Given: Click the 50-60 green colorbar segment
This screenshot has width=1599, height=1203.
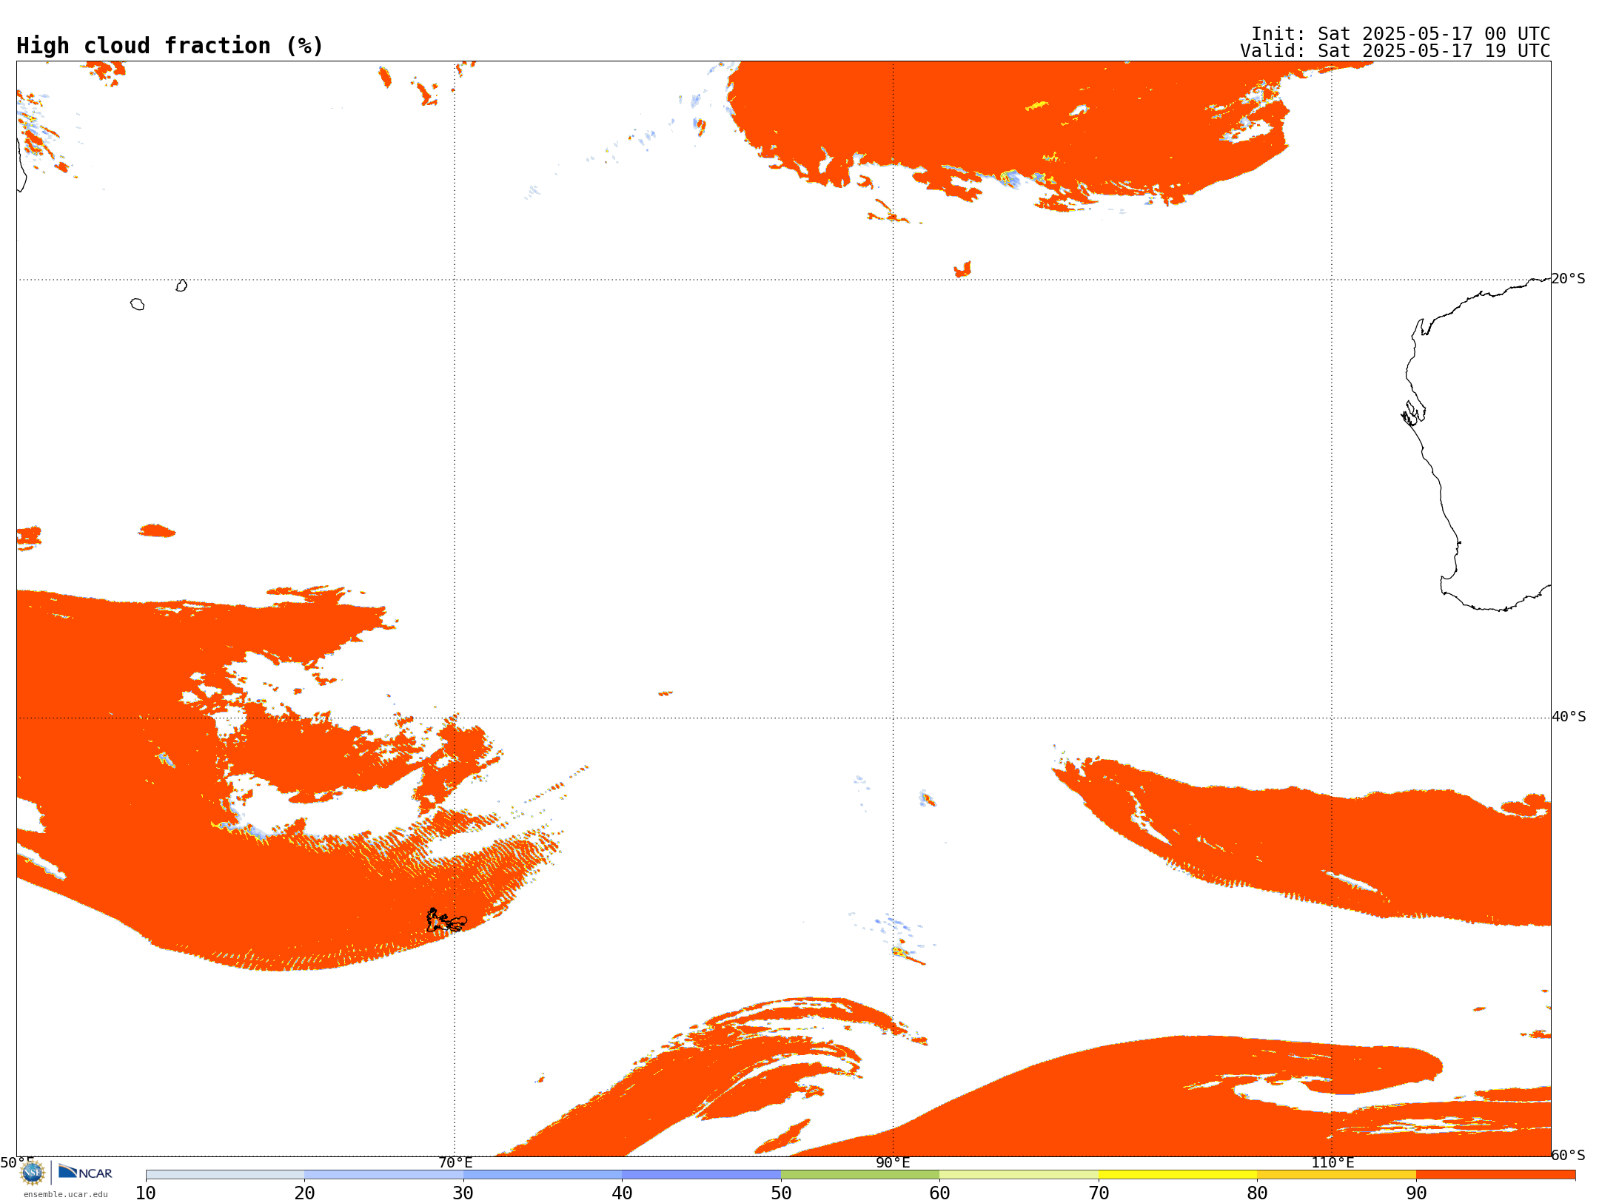Looking at the screenshot, I should 860,1175.
